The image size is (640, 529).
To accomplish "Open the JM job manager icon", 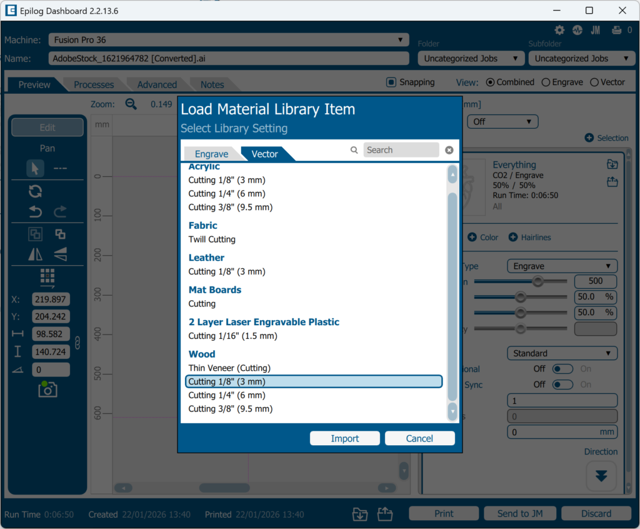I will [x=596, y=30].
